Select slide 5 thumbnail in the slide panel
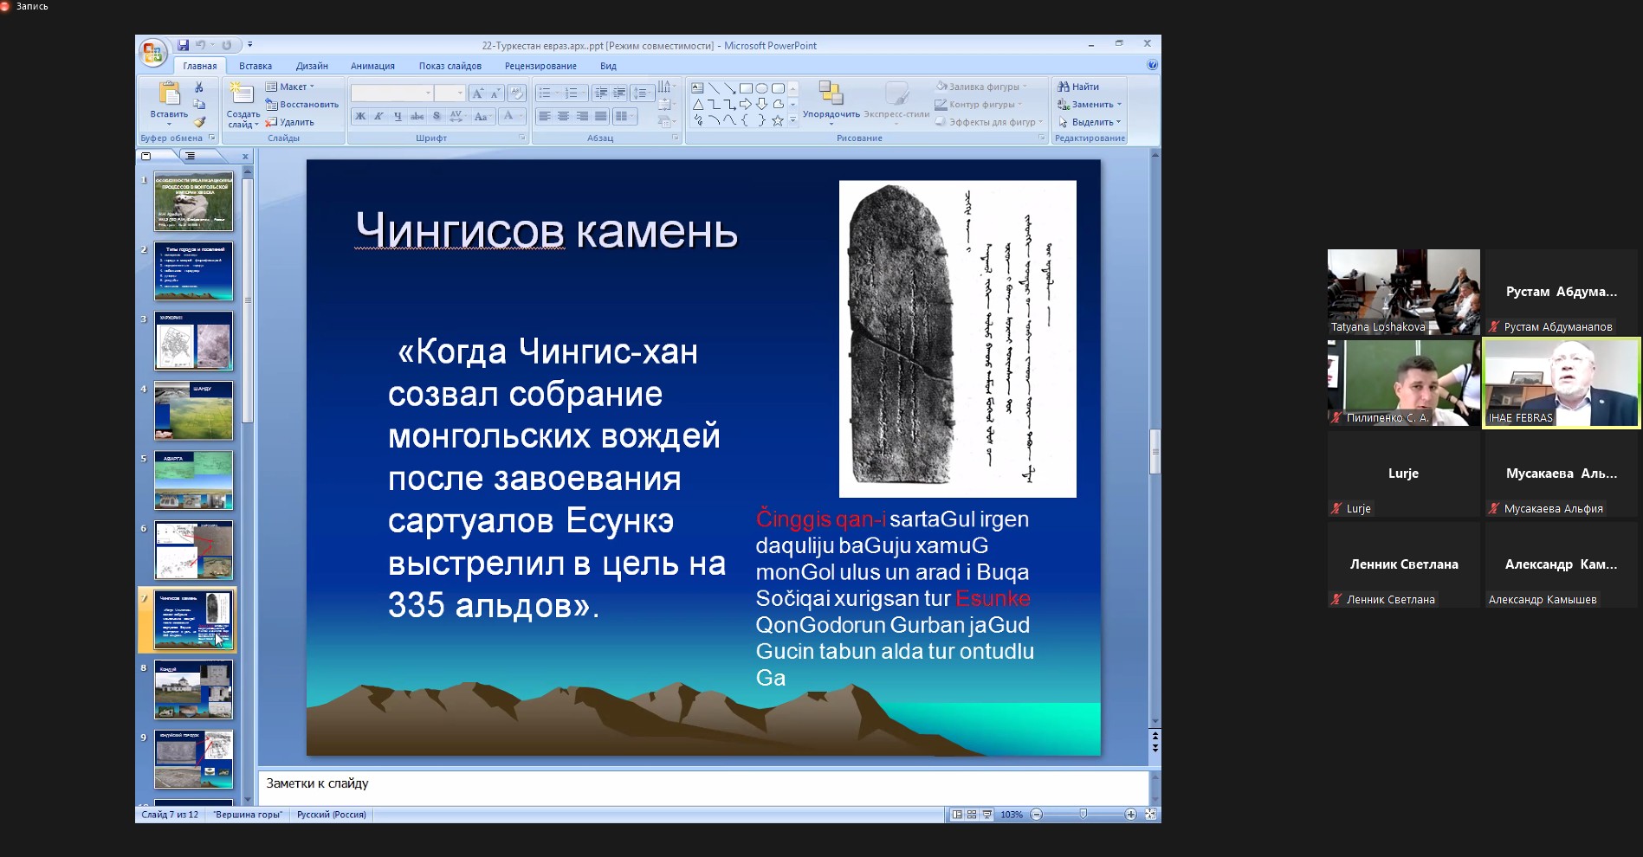This screenshot has width=1643, height=857. click(x=193, y=480)
